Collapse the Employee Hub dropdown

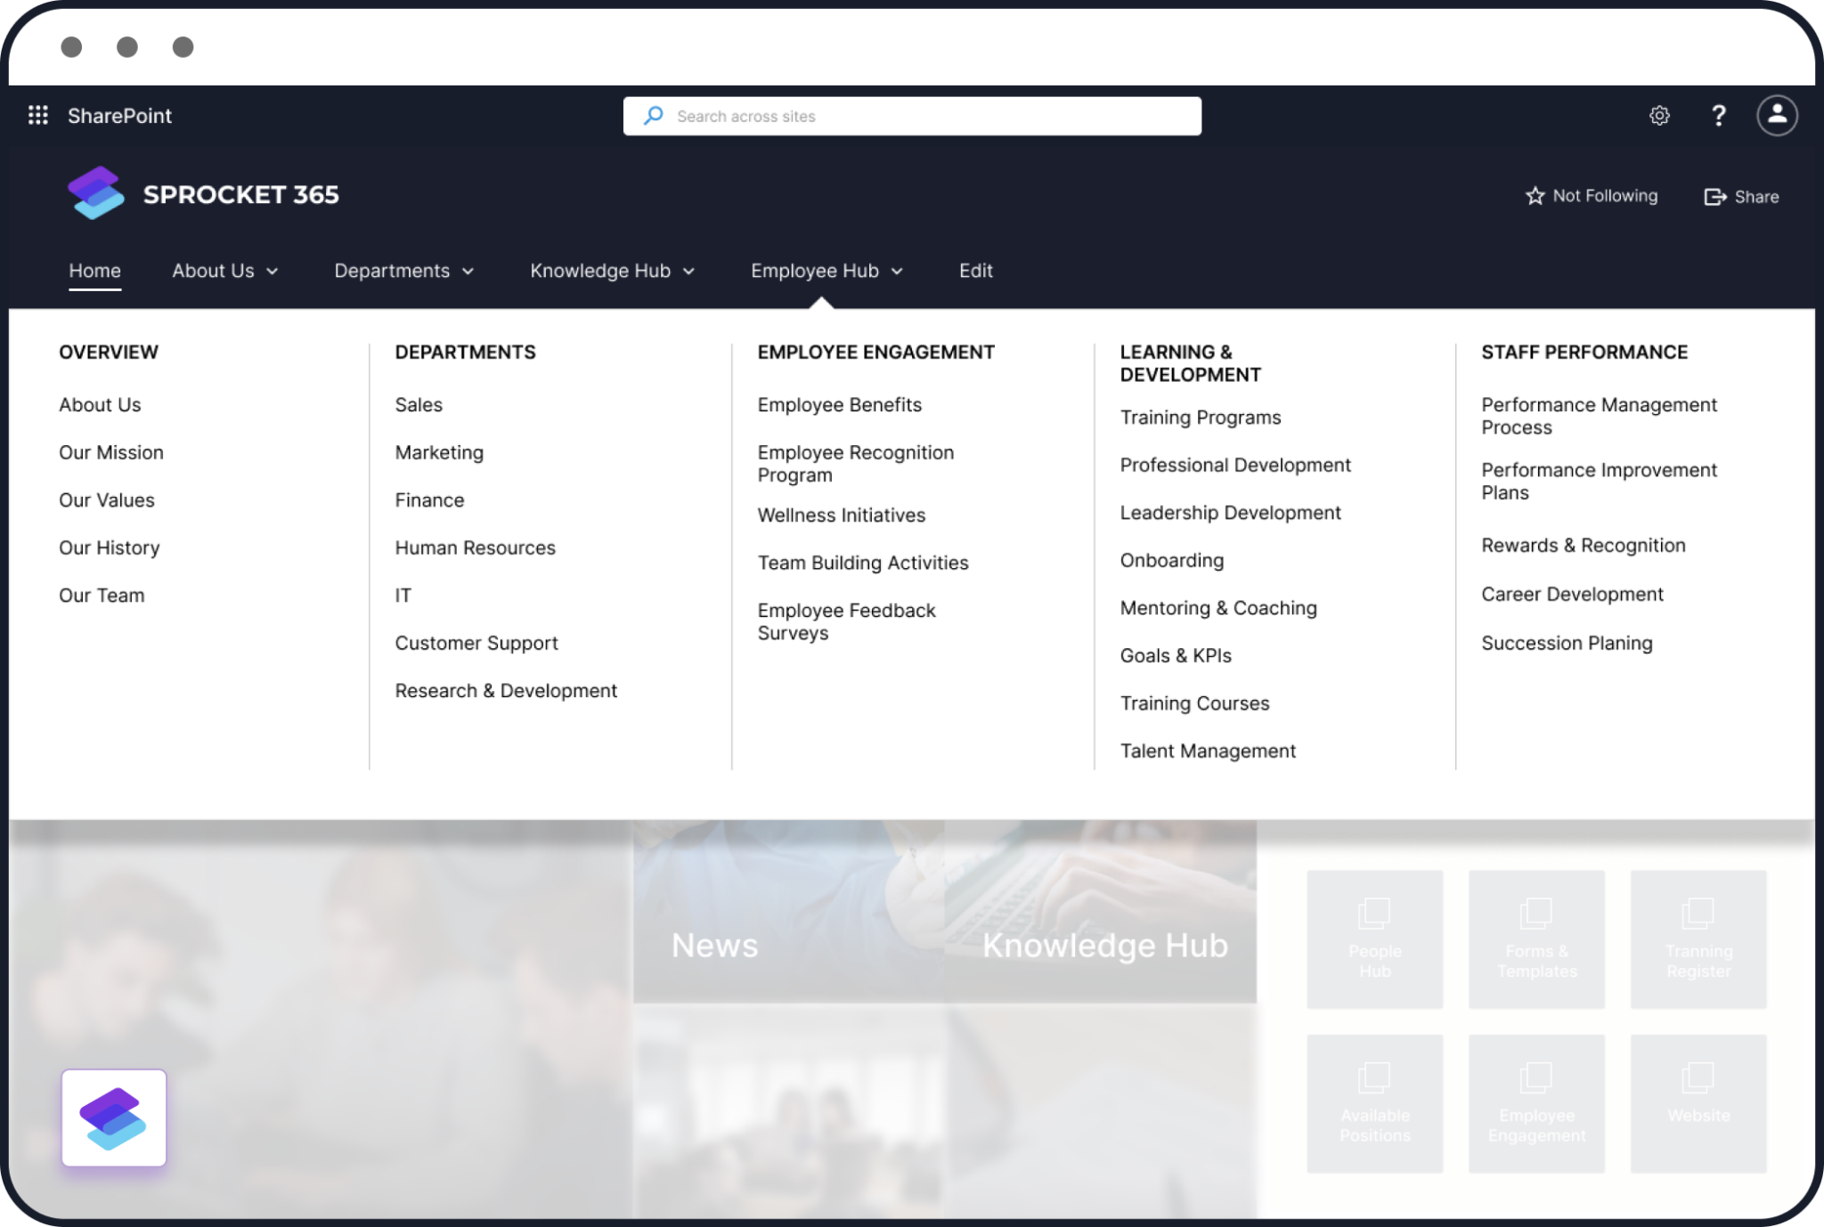pyautogui.click(x=826, y=271)
